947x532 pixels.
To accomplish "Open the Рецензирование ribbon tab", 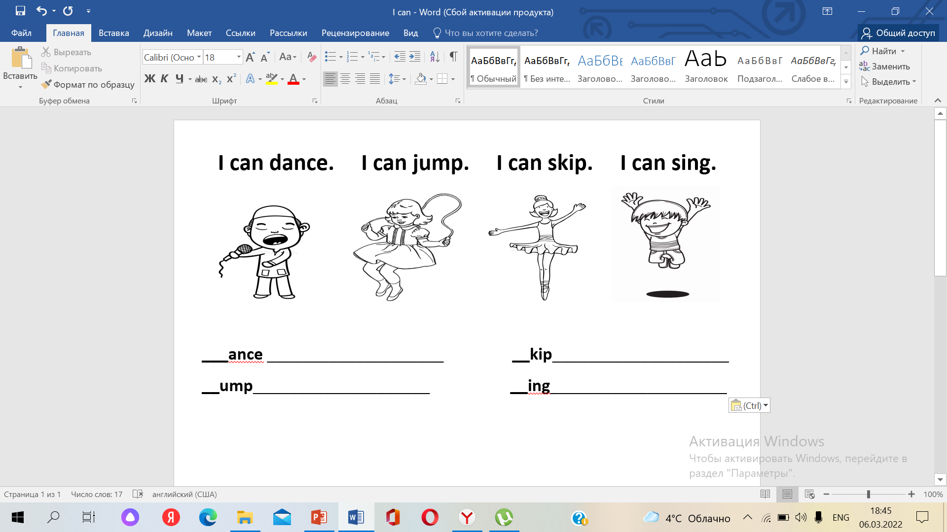I will click(355, 33).
